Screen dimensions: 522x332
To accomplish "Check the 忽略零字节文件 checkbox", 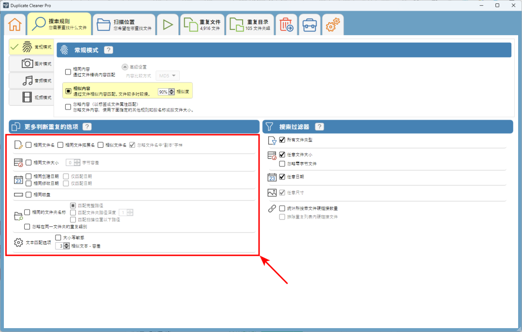I will [282, 164].
